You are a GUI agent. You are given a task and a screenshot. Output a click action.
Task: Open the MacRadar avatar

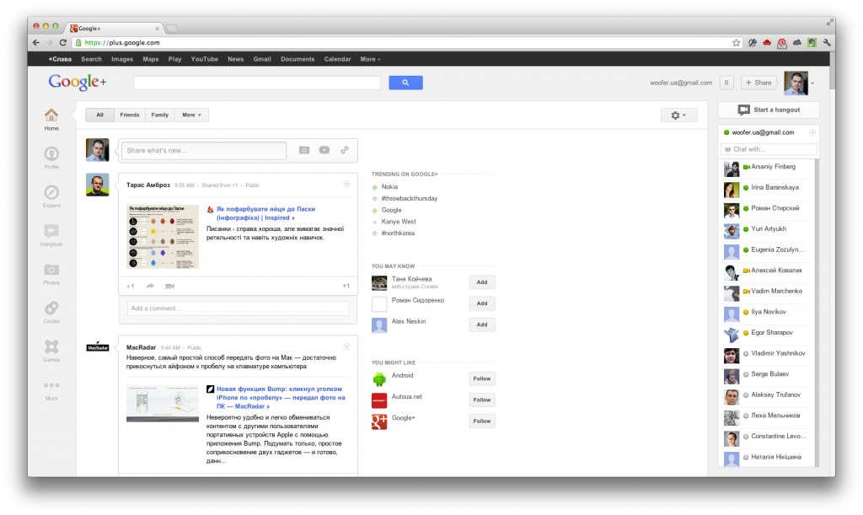click(x=98, y=346)
